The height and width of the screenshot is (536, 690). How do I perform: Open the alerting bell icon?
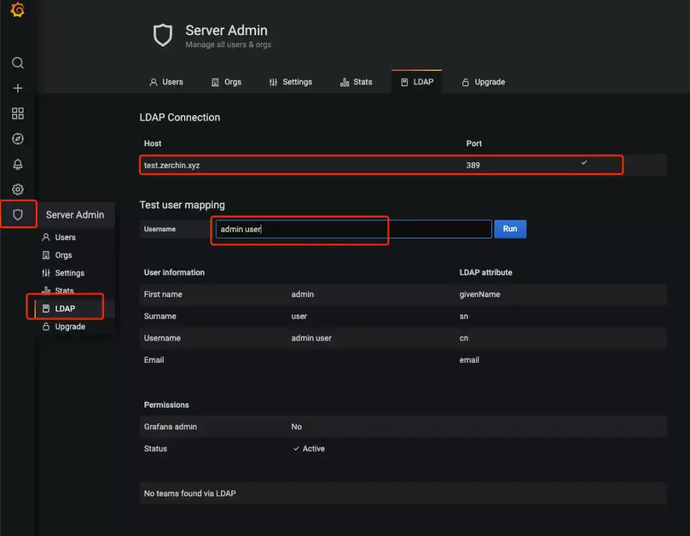[x=18, y=164]
